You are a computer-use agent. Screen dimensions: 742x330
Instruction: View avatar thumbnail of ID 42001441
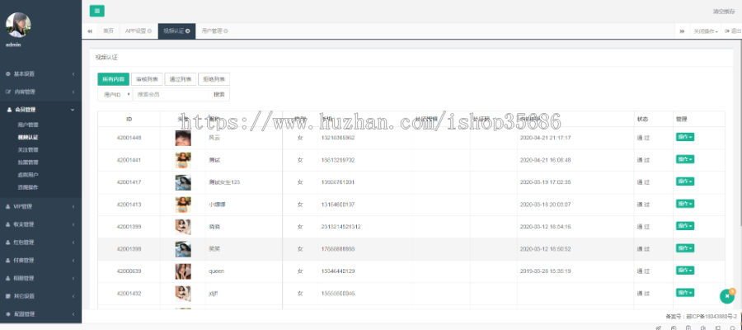point(183,161)
